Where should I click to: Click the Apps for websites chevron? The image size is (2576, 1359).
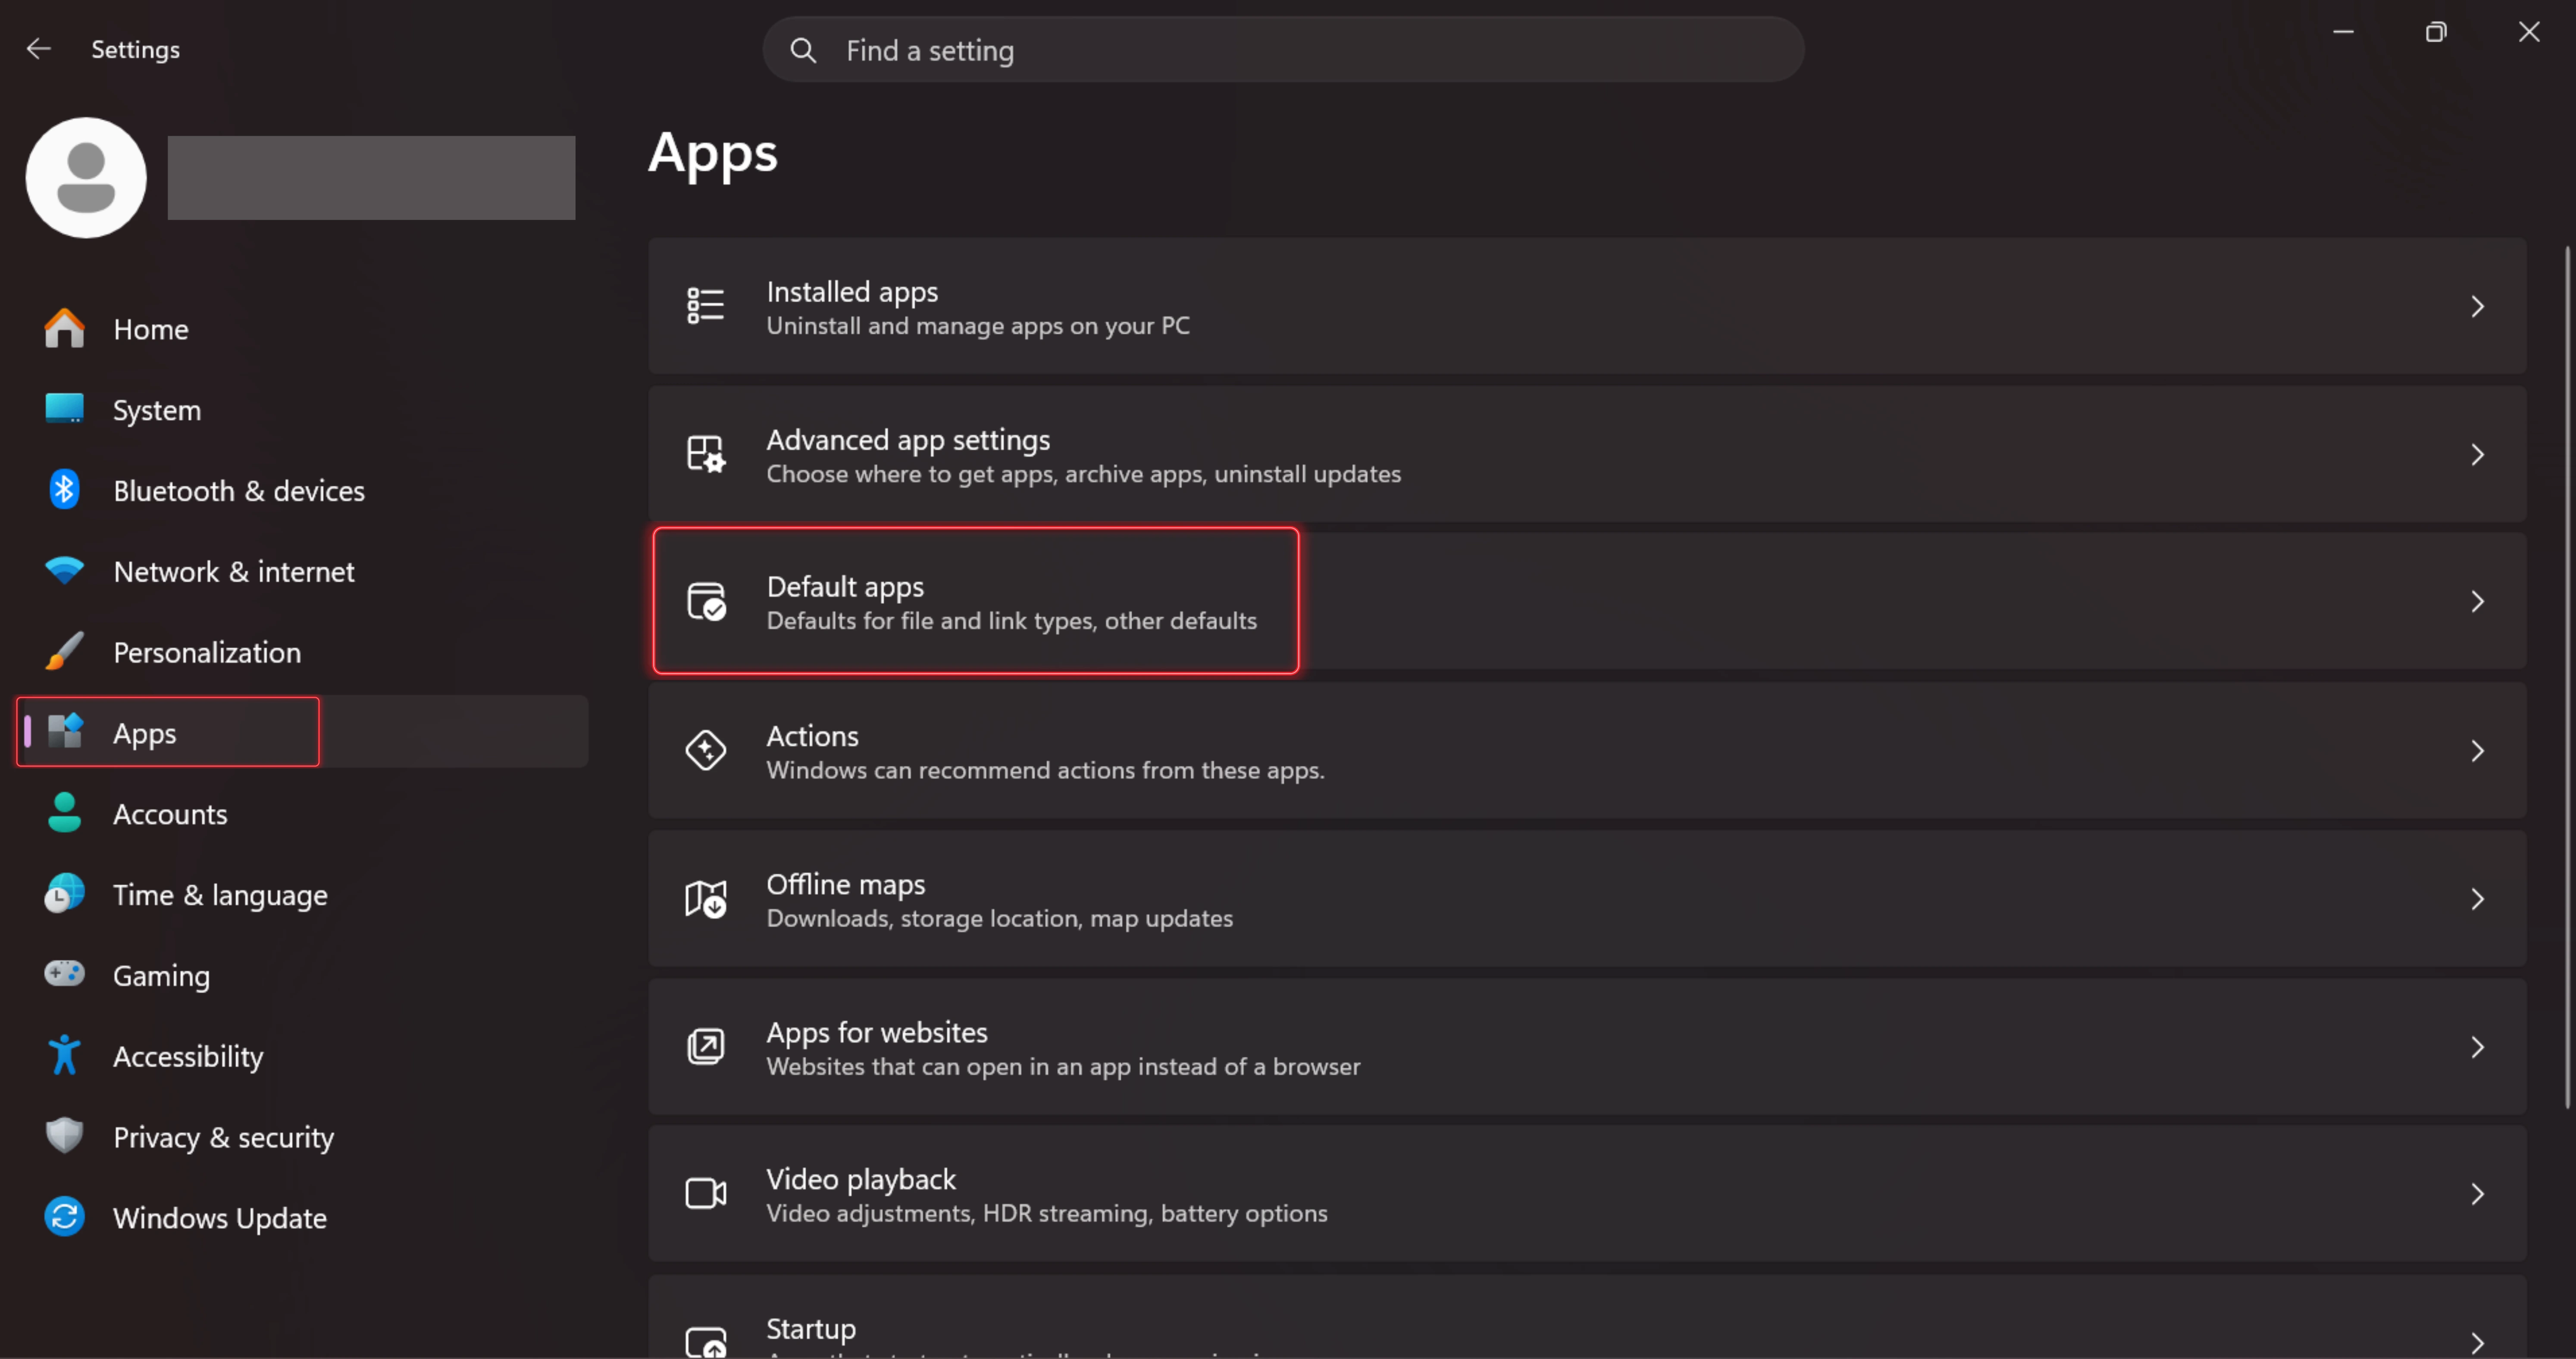[2478, 1046]
